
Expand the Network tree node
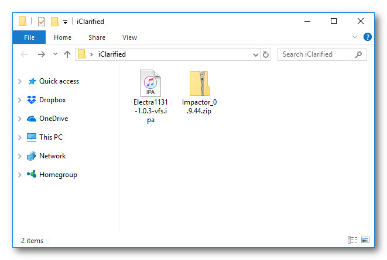pyautogui.click(x=20, y=156)
